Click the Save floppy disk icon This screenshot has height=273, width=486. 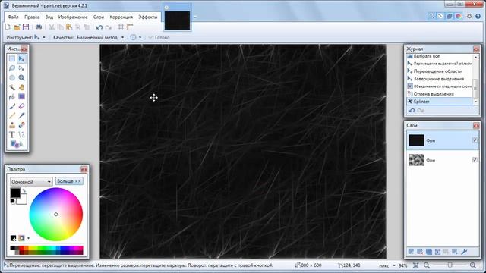(26, 27)
